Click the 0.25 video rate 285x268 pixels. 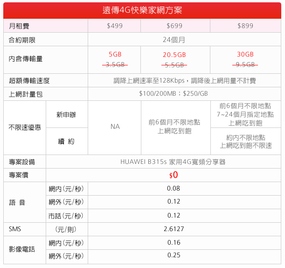pyautogui.click(x=174, y=255)
